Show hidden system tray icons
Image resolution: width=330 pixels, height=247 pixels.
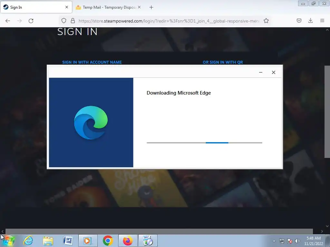click(274, 241)
